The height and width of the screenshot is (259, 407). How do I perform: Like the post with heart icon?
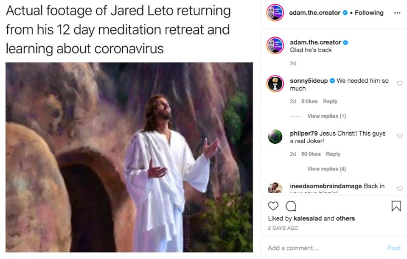pos(273,206)
